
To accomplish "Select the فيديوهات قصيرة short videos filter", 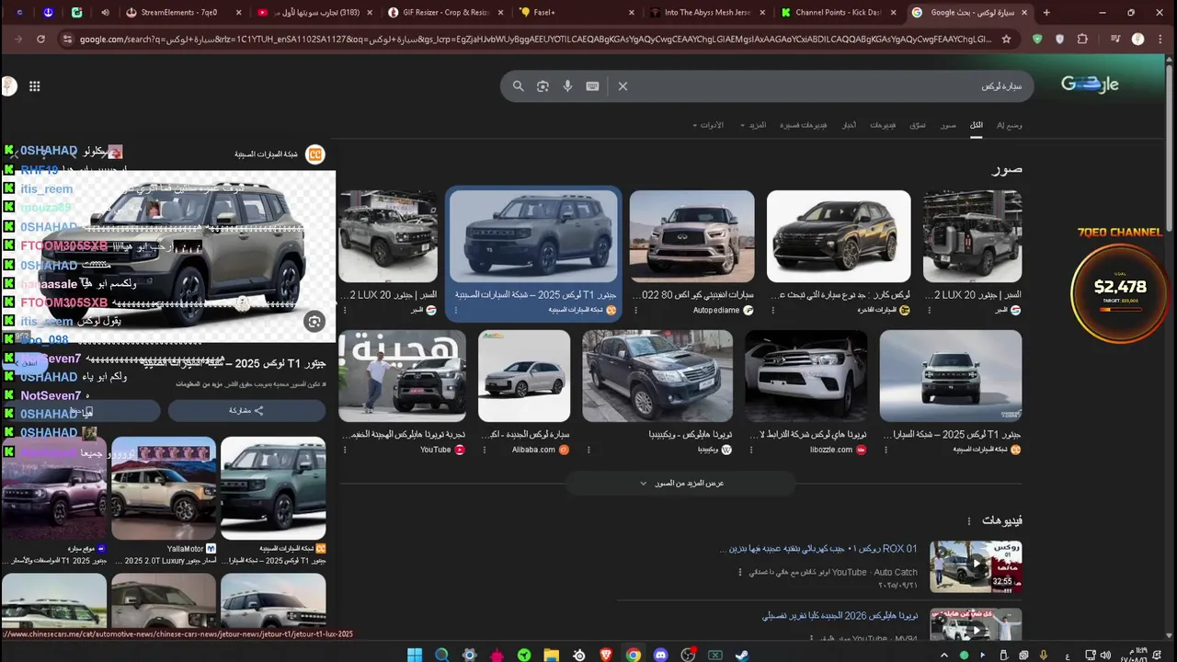I will [804, 125].
